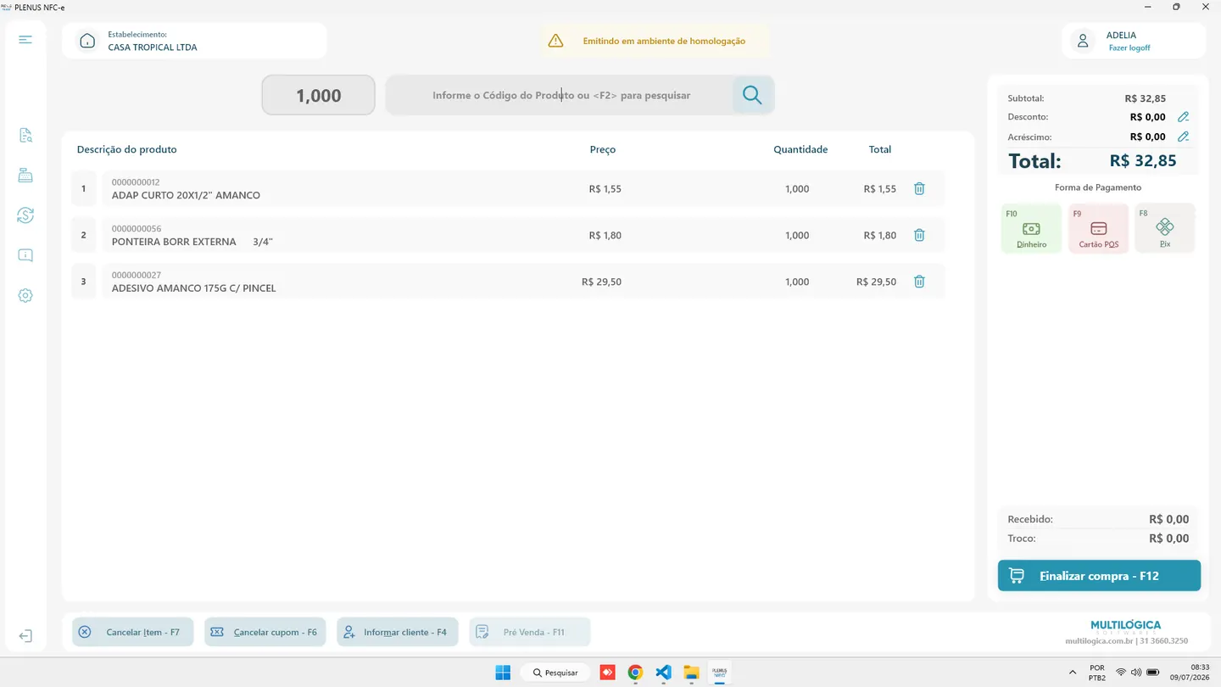Click the establishment house icon
Screen dimensions: 1221x687
[x=87, y=41]
